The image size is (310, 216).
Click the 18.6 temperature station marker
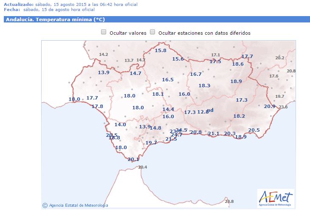pos(238,64)
